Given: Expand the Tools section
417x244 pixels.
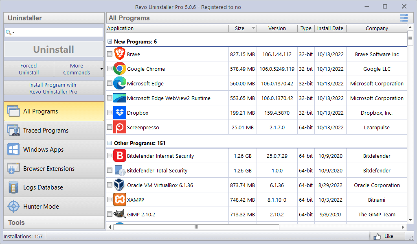Looking at the screenshot, I should tap(54, 222).
